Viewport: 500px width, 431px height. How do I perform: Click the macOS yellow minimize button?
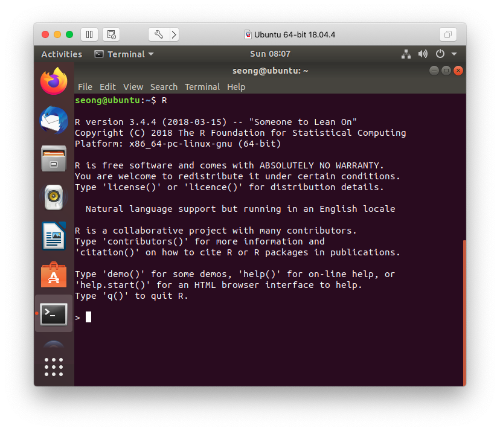click(57, 34)
